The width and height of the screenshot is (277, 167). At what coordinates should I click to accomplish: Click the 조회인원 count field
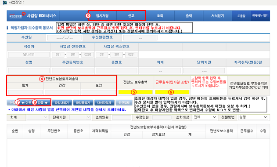coord(122,117)
